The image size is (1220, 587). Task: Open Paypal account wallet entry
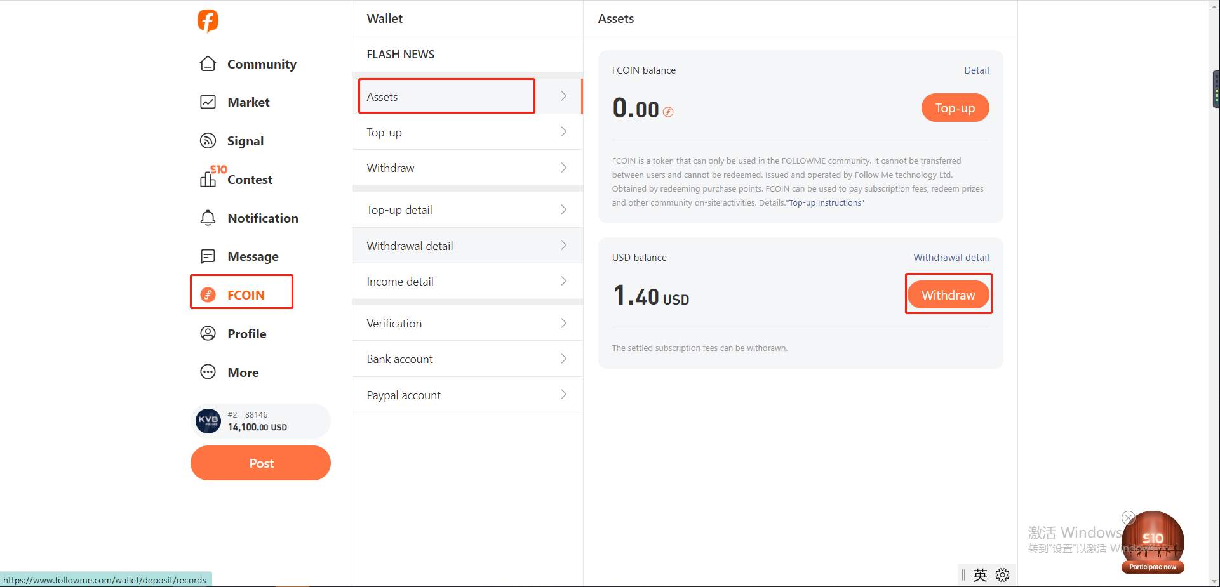tap(467, 395)
